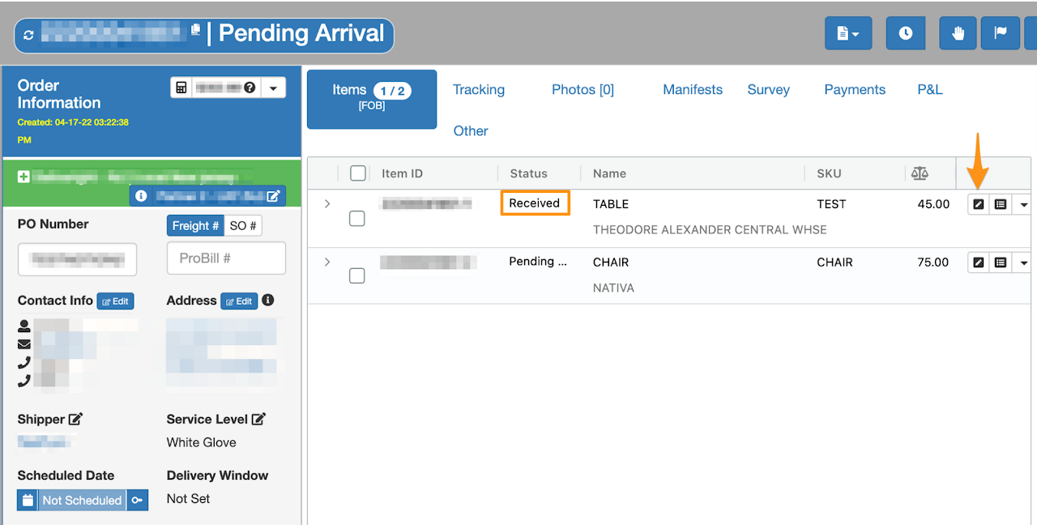Click the list details icon on TABLE row
Screen dimensions: 1037x525
pyautogui.click(x=1001, y=204)
